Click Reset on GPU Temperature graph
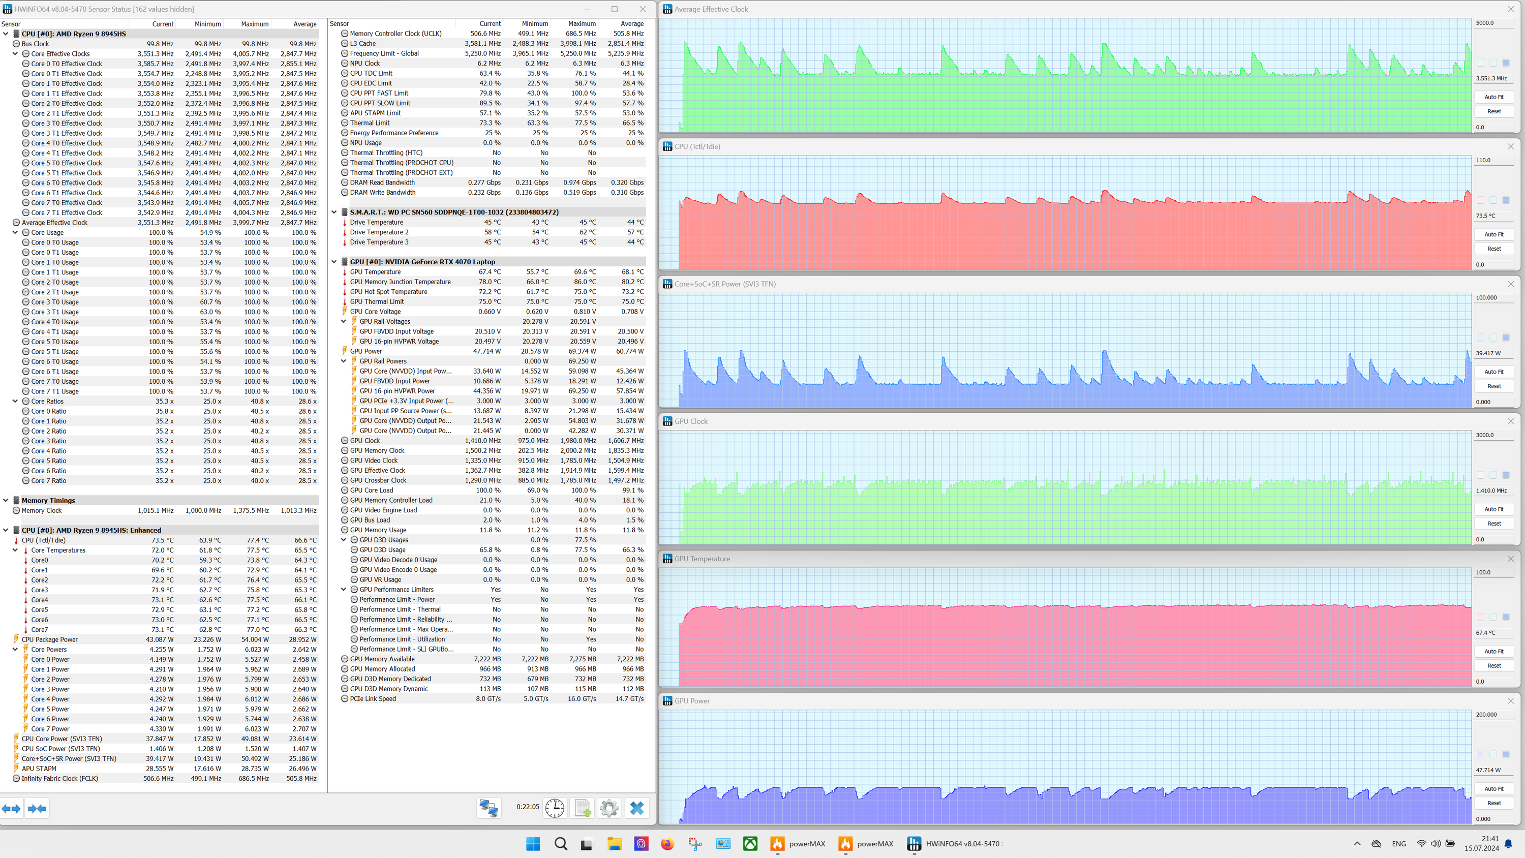 [x=1493, y=665]
